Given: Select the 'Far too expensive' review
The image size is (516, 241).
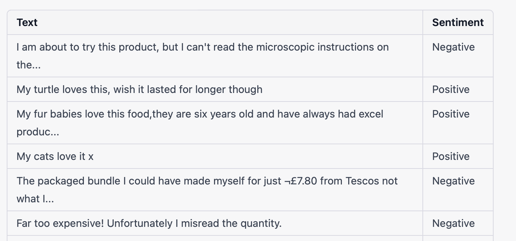Looking at the screenshot, I should tap(149, 224).
